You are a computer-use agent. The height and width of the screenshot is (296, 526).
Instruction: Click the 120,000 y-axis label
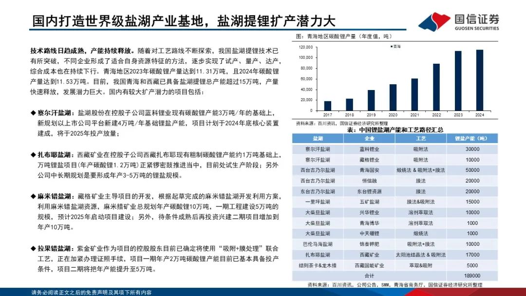[305, 47]
